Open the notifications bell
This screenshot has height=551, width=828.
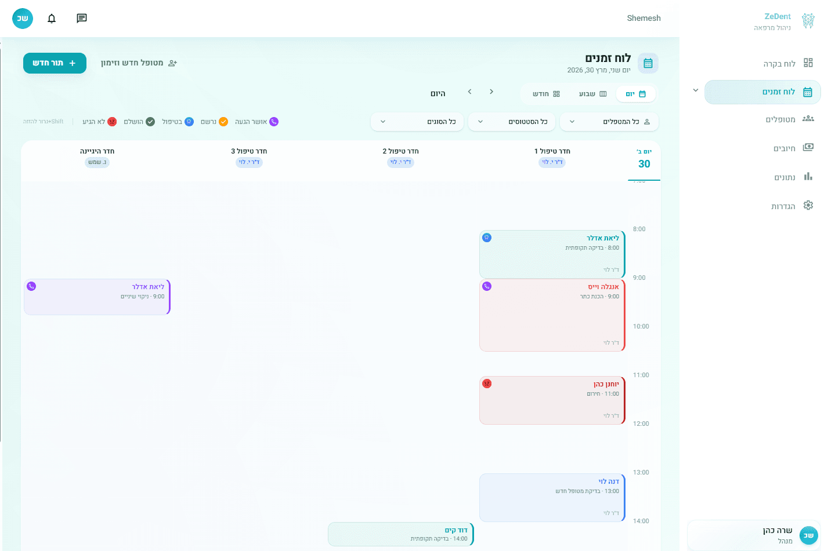(x=52, y=19)
